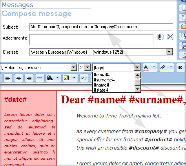The width and height of the screenshot is (186, 166).
Task: Insert hyperlink with the globe-chain icon
Action: point(49,78)
